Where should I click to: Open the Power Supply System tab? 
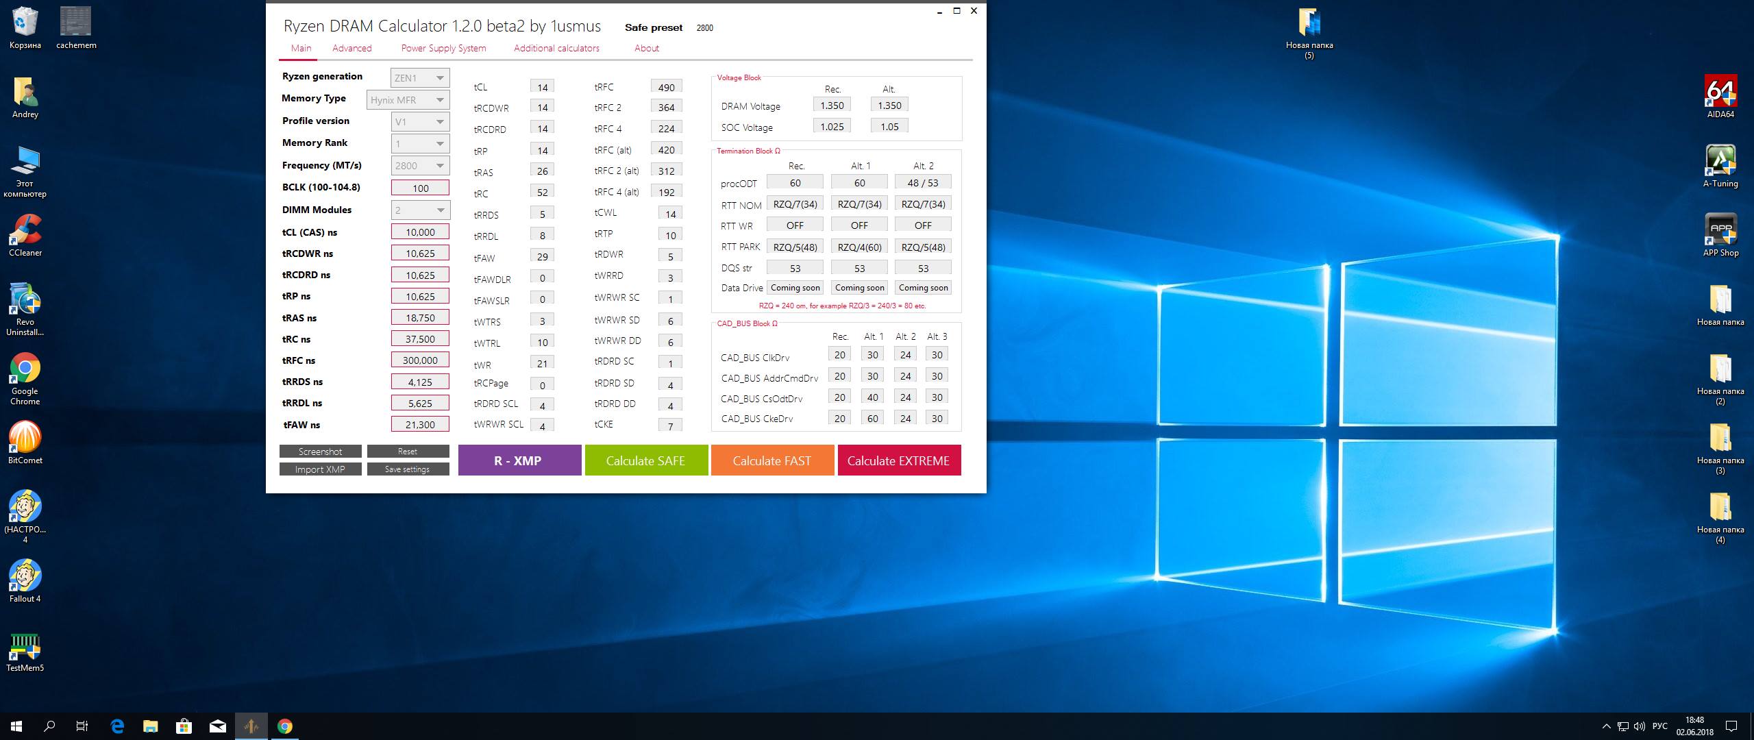(x=443, y=48)
